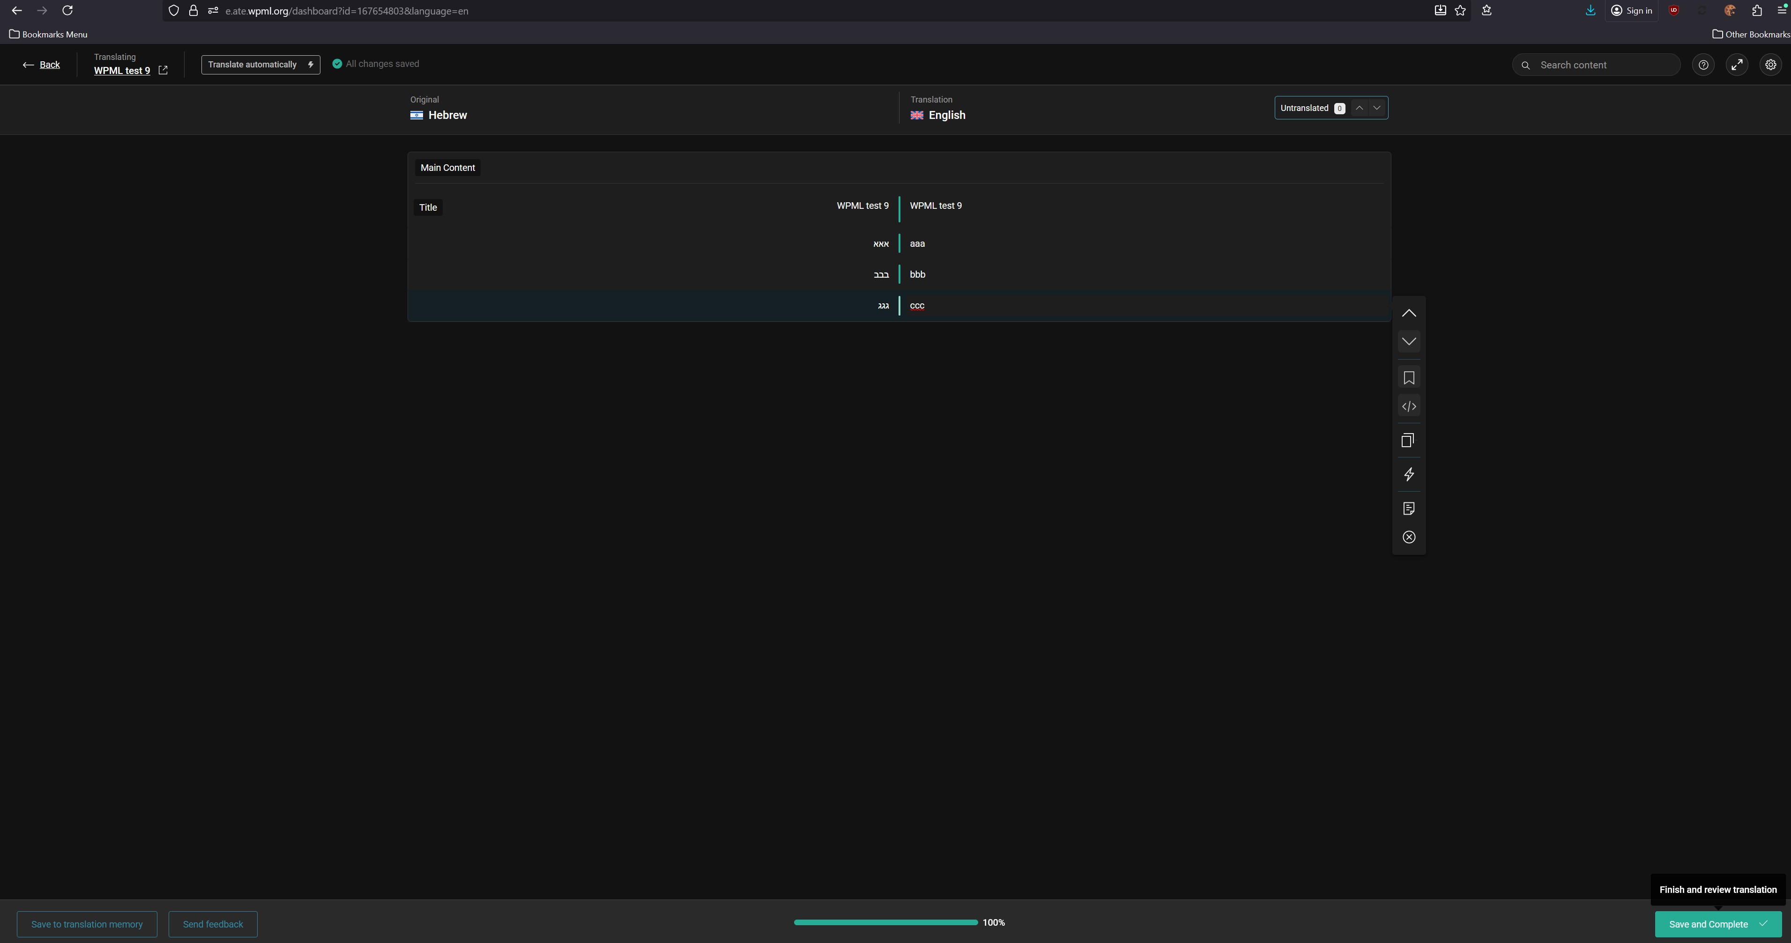Open editor settings gear icon
The image size is (1791, 943).
1770,65
